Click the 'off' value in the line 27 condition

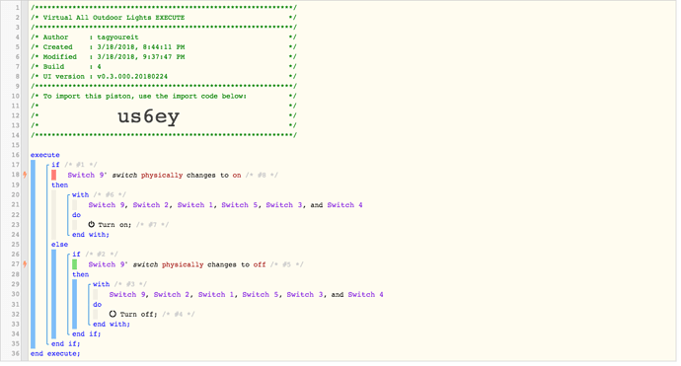click(260, 264)
